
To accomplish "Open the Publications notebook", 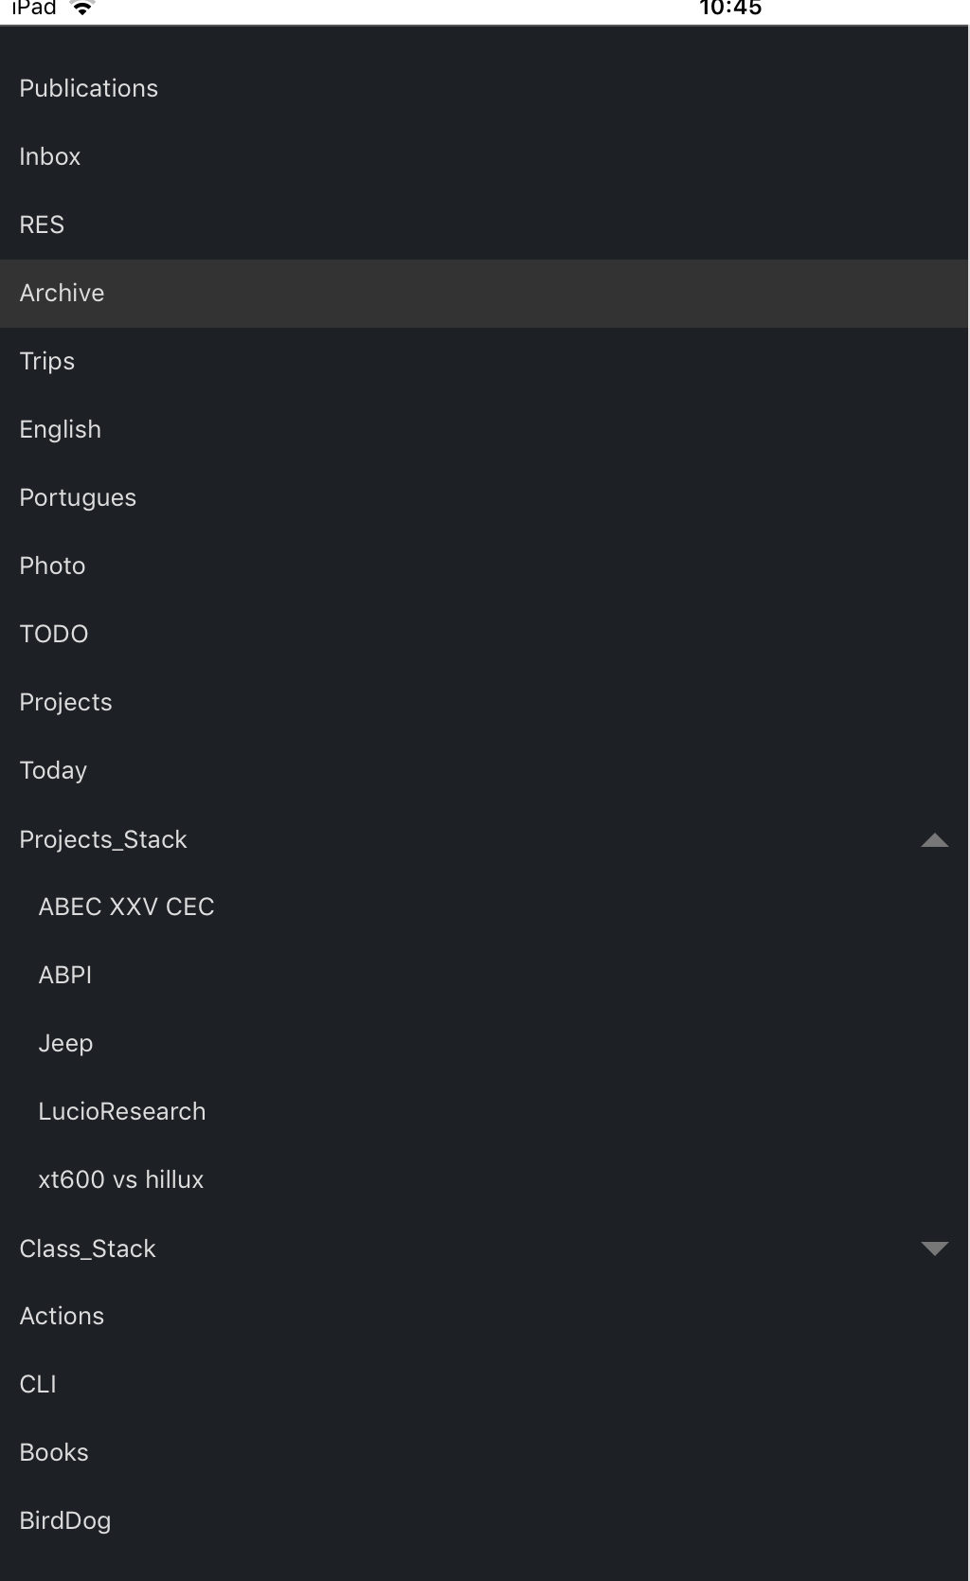I will [x=89, y=88].
